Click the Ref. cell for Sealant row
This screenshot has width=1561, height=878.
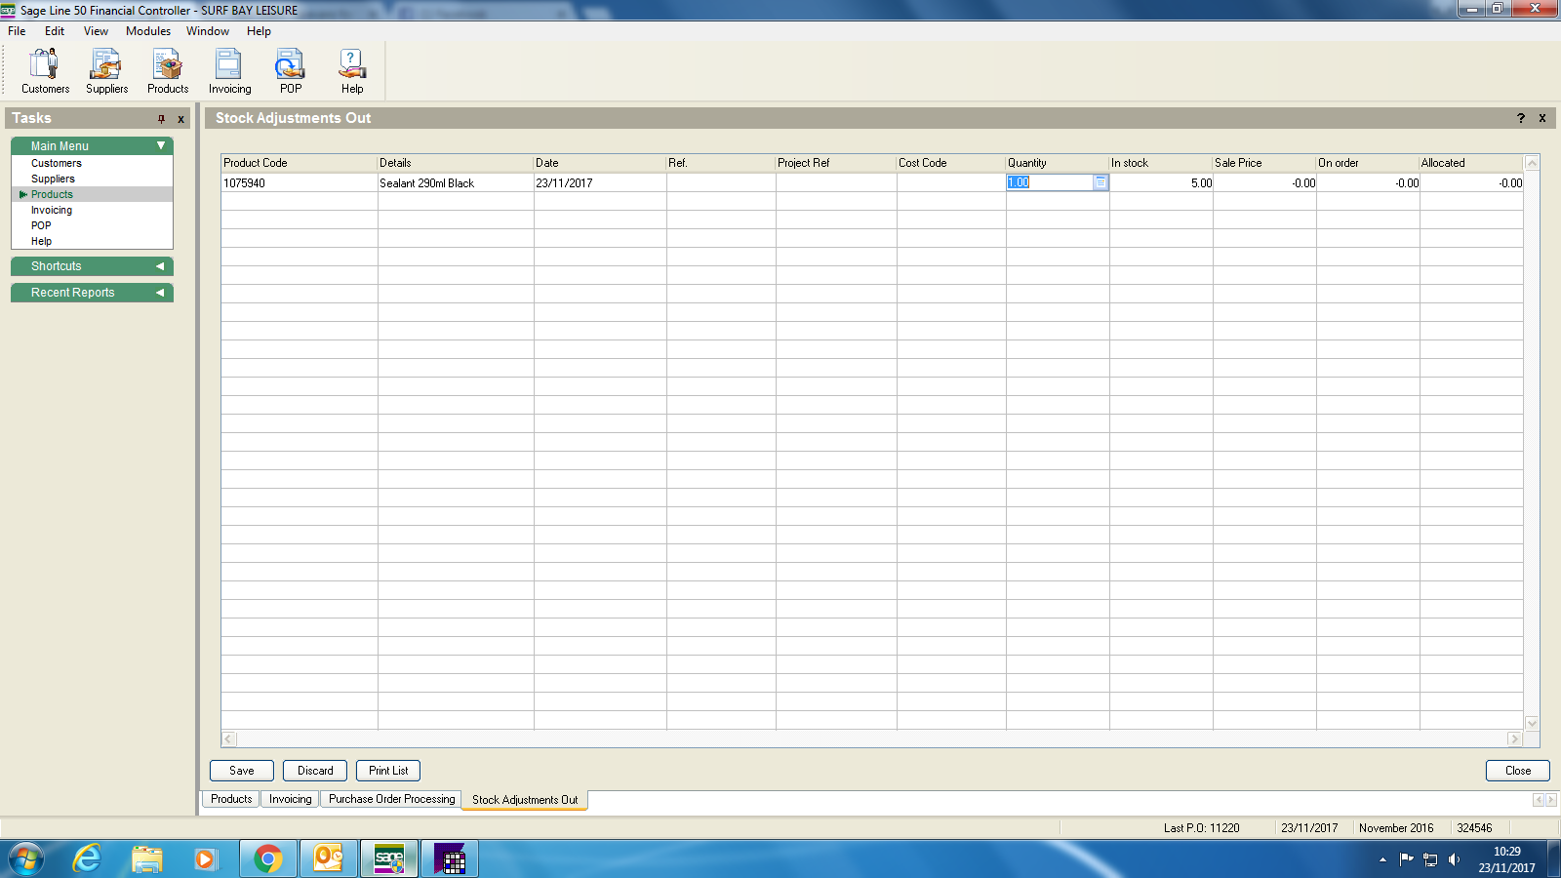[720, 183]
